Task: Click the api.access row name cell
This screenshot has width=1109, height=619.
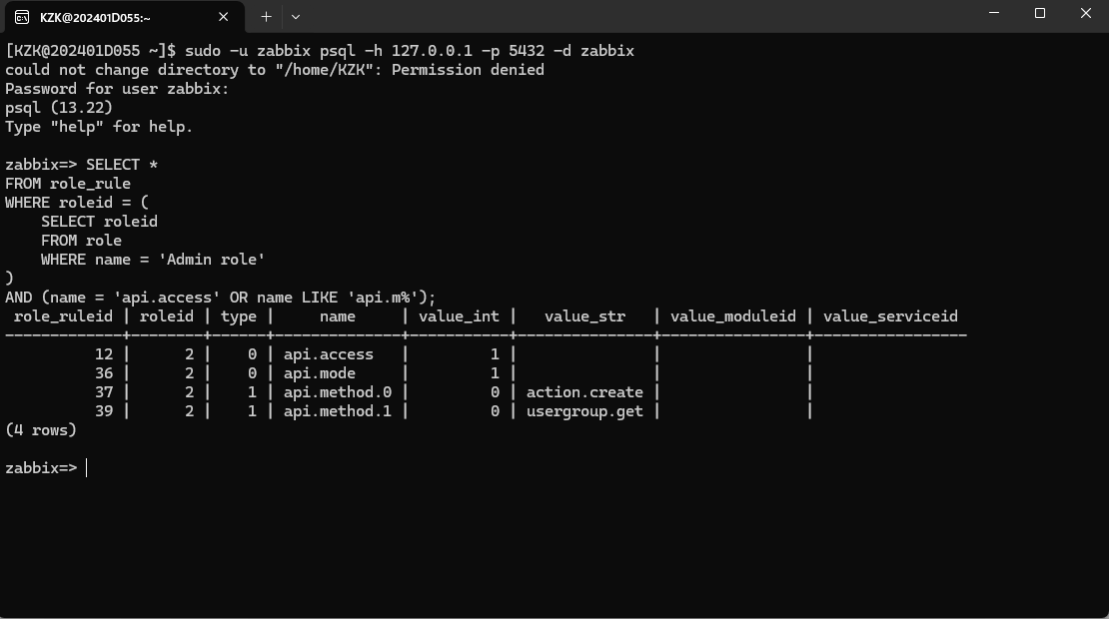Action: coord(328,354)
